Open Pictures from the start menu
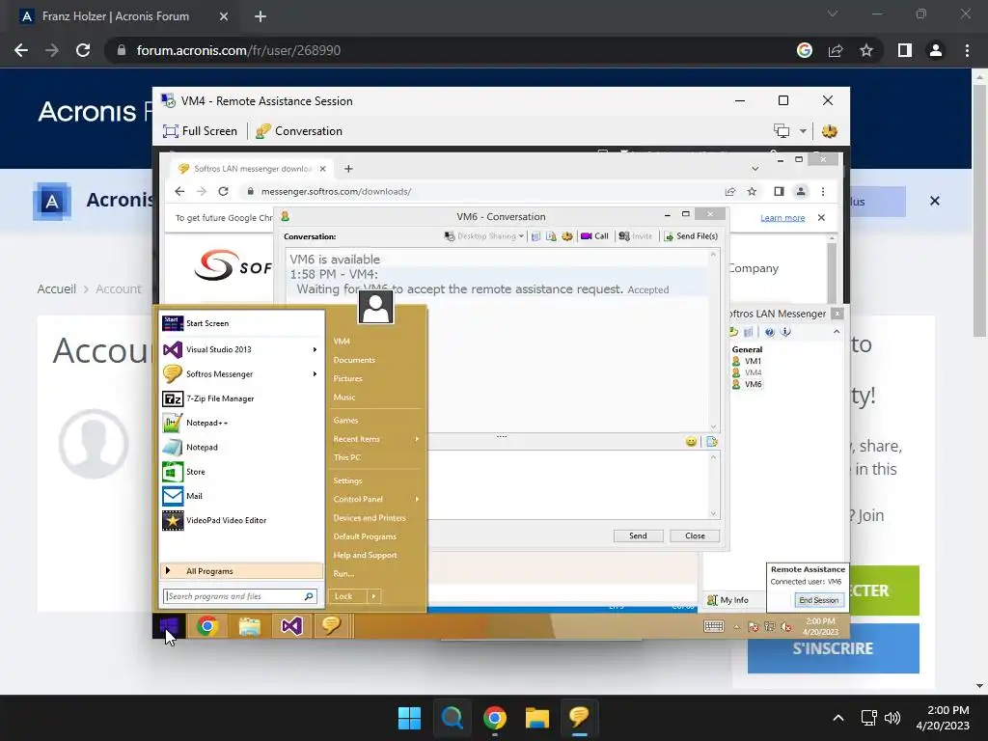The image size is (988, 741). (x=347, y=378)
